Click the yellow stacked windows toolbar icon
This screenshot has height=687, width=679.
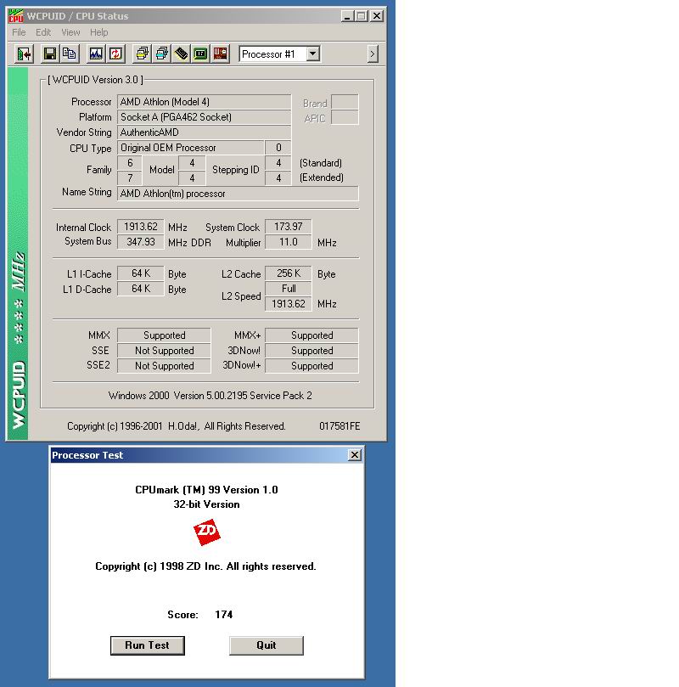[x=142, y=53]
